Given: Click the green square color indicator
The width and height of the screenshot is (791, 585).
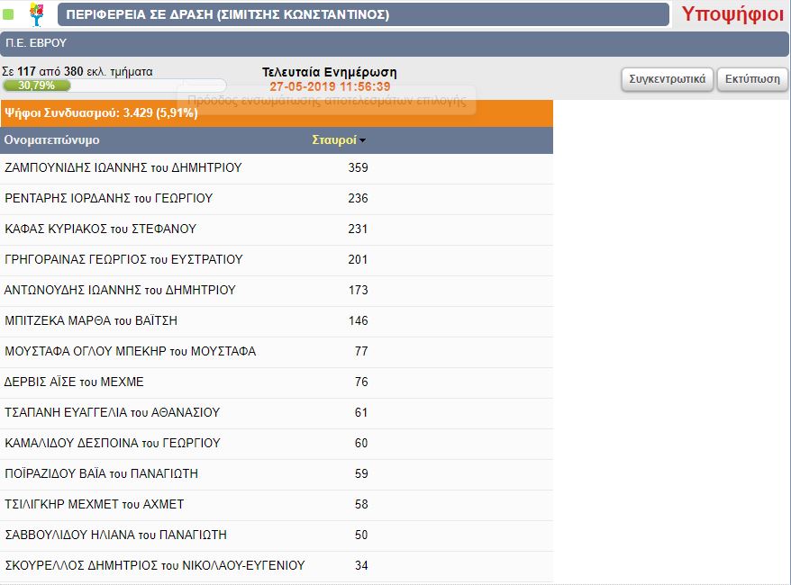Looking at the screenshot, I should [9, 14].
